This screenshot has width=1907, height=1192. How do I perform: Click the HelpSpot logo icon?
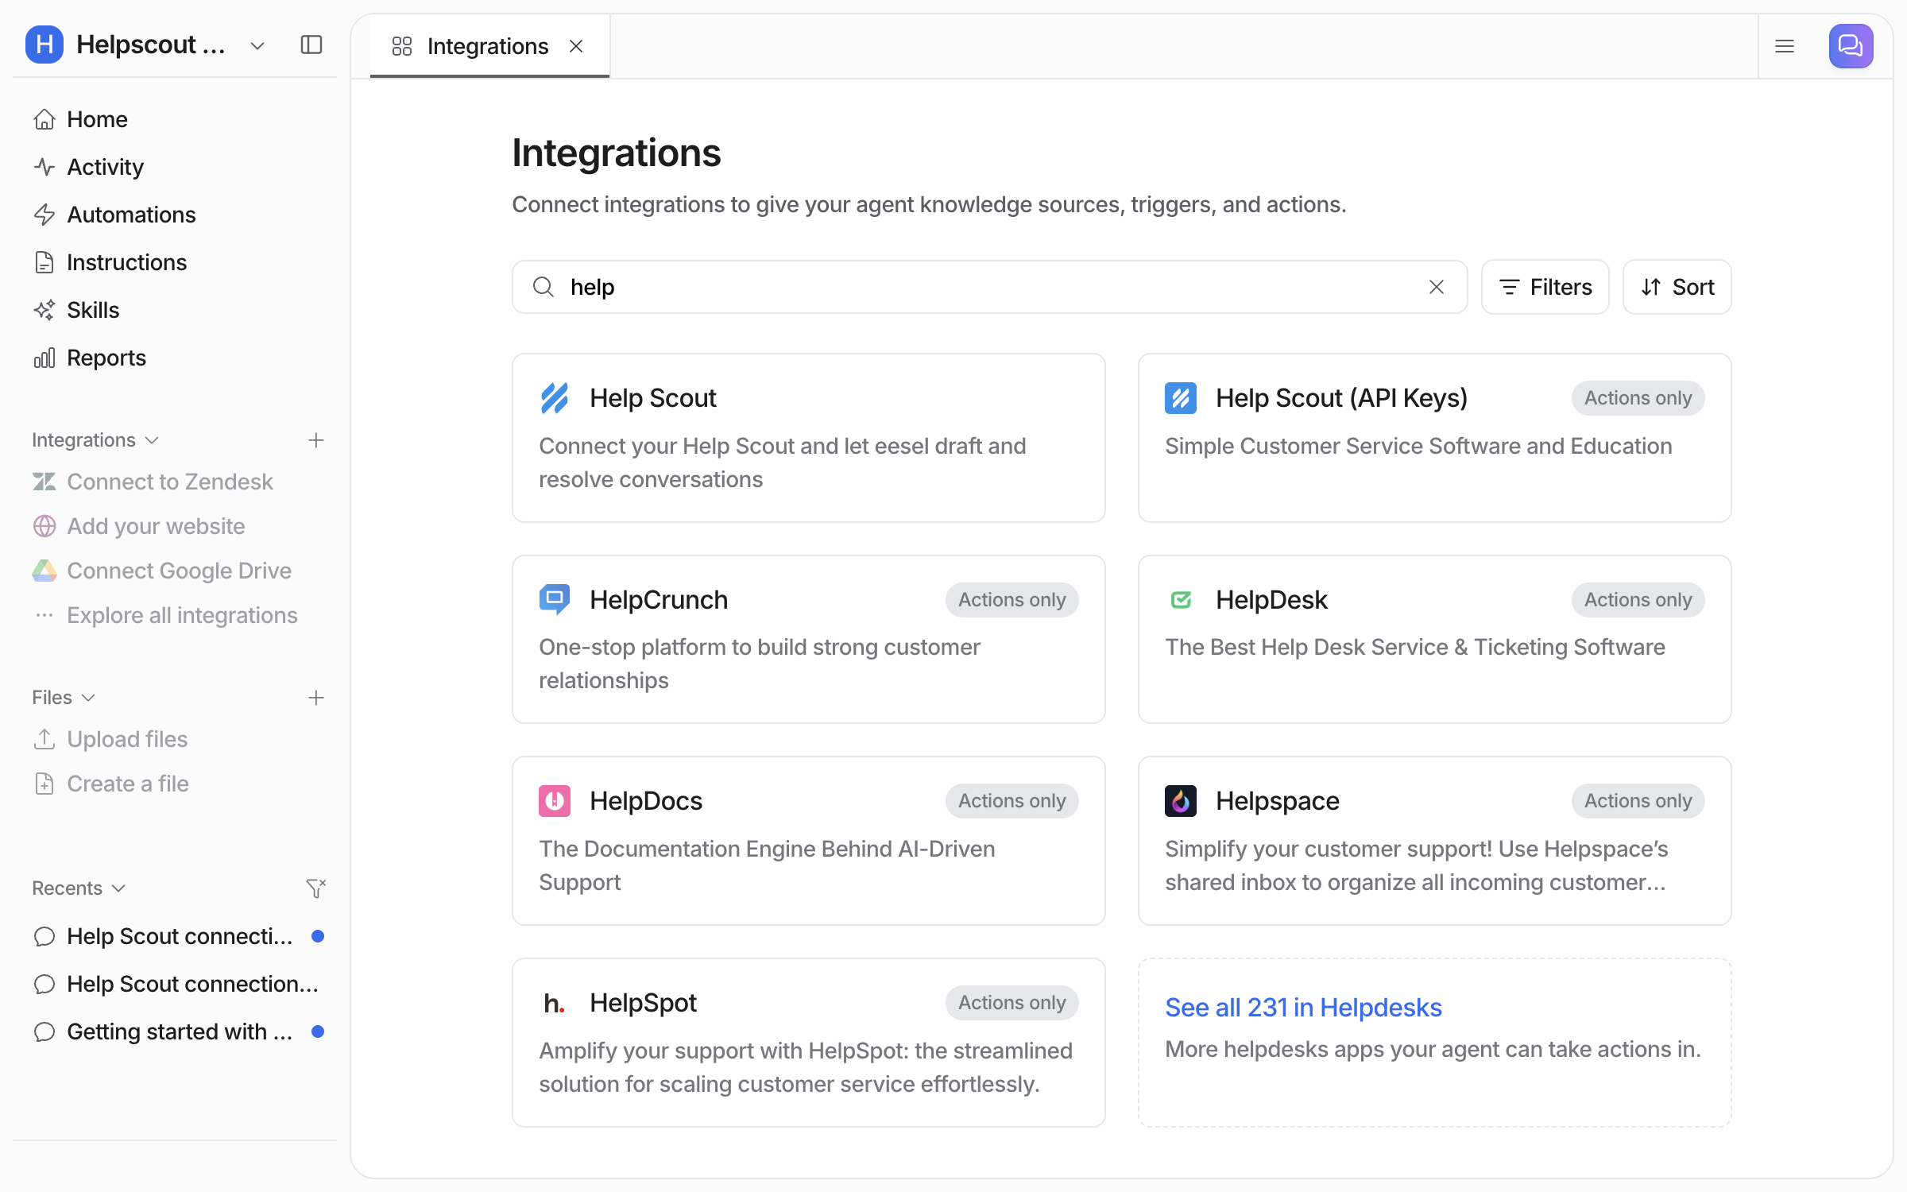click(x=555, y=1003)
